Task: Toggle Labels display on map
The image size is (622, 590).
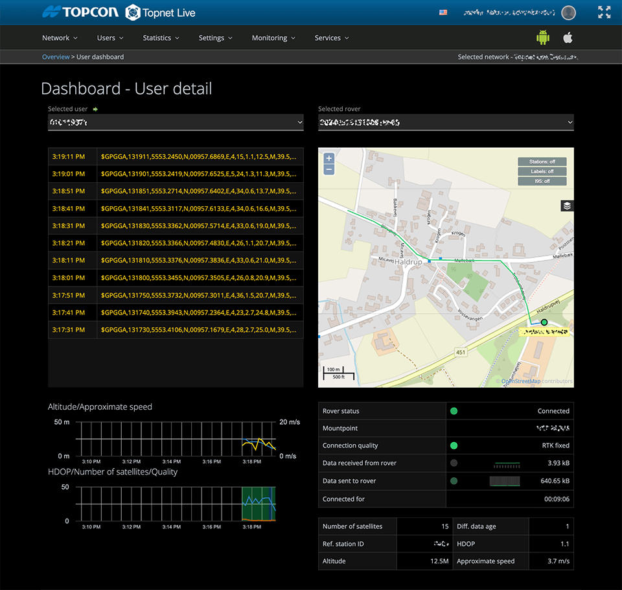Action: 542,172
